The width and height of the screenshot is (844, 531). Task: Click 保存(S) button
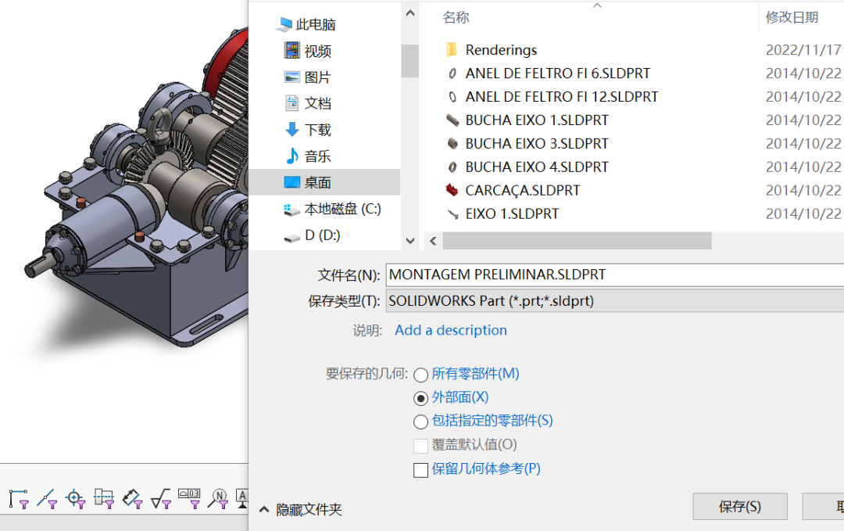739,506
